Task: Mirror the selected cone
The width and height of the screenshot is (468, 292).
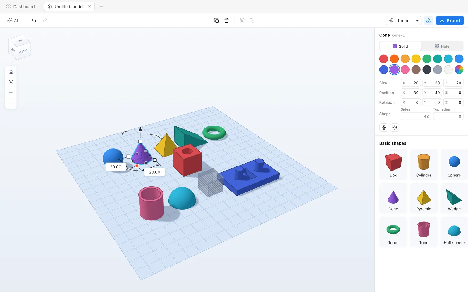Action: pyautogui.click(x=395, y=128)
